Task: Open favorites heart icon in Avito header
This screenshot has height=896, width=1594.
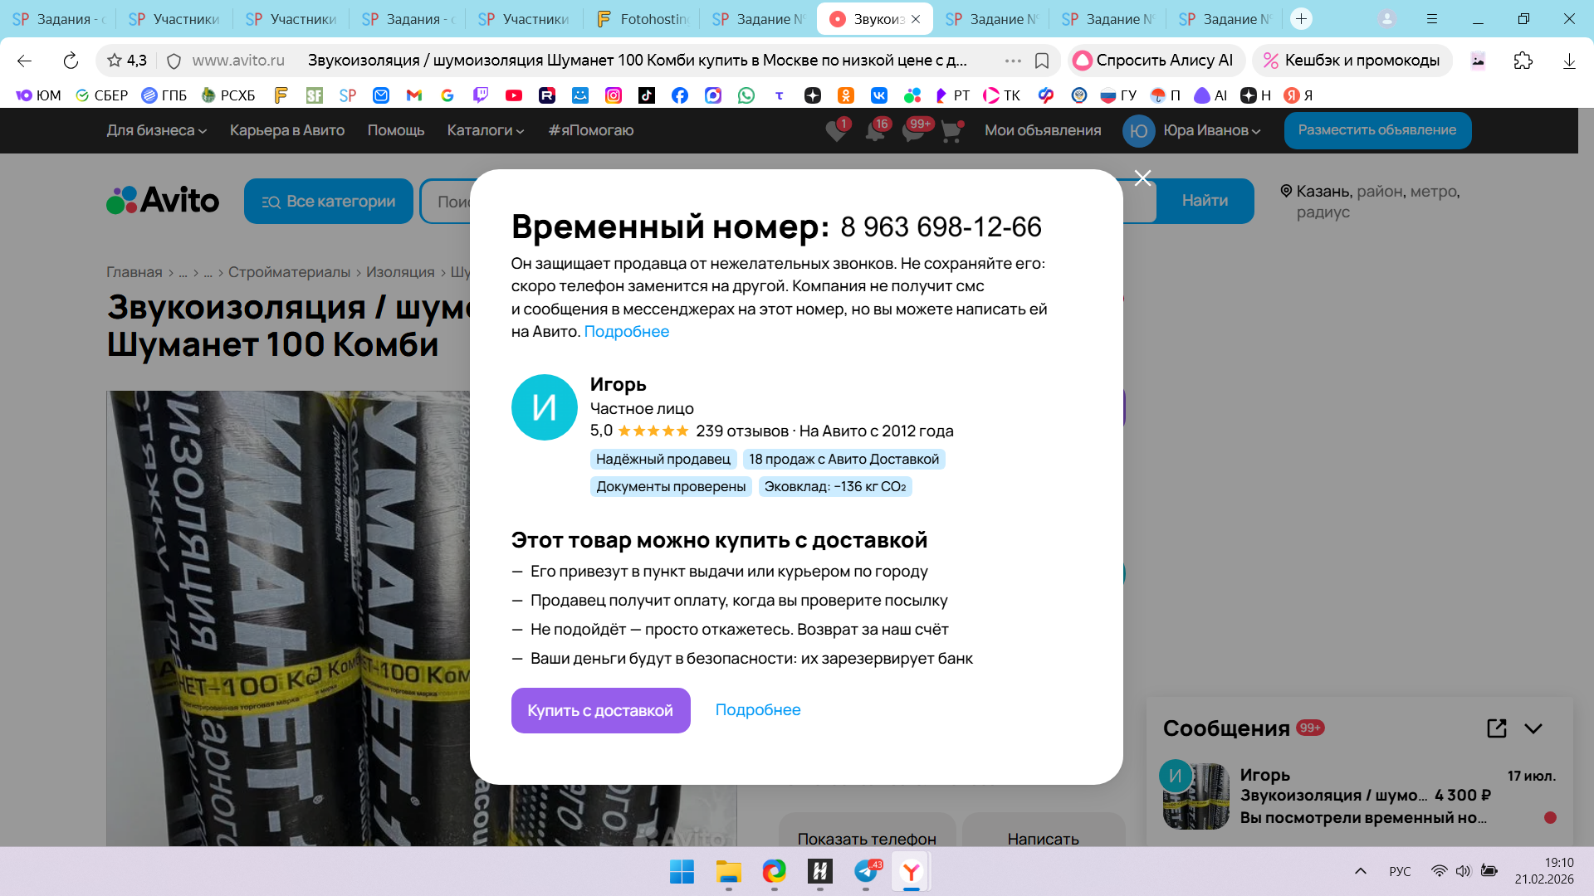Action: coord(836,130)
